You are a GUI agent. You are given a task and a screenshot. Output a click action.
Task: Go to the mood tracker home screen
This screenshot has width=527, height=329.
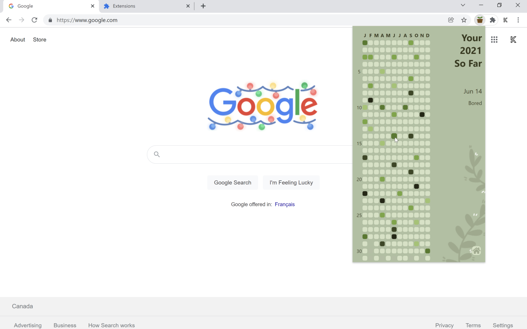click(x=476, y=250)
